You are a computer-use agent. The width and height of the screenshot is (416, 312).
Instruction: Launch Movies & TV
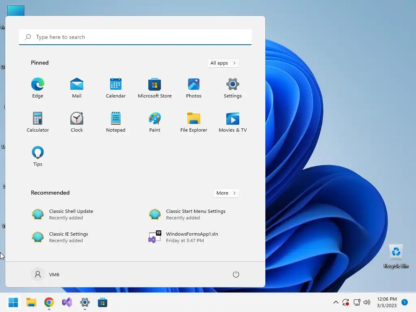pyautogui.click(x=233, y=122)
